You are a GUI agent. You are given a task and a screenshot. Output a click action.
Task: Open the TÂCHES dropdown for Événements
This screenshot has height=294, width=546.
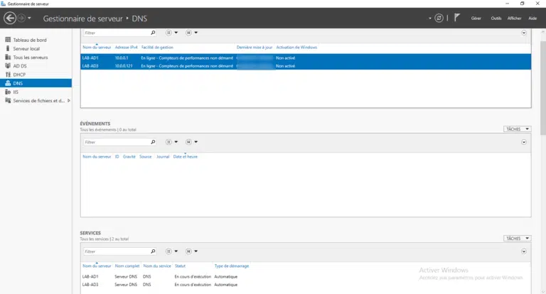click(517, 129)
